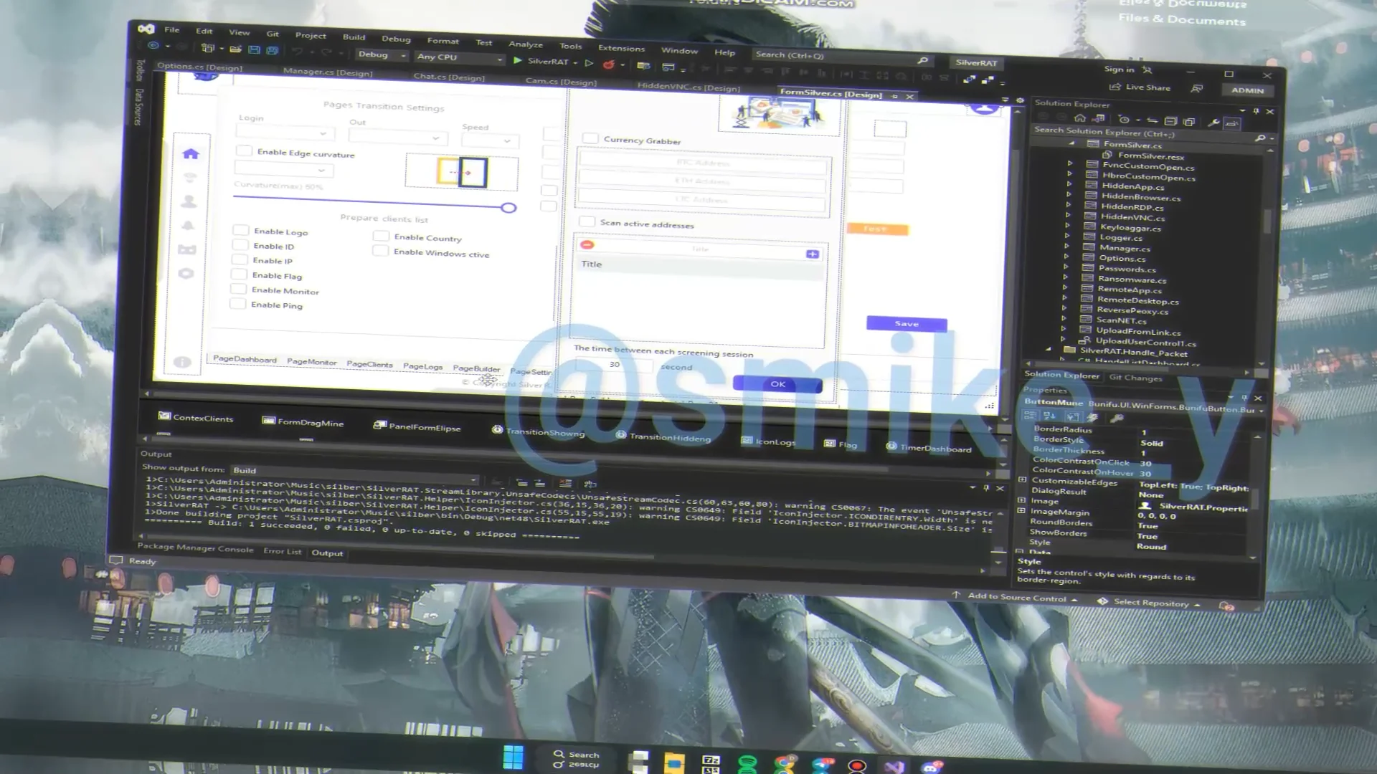Click the Hot Reload flame icon
This screenshot has width=1377, height=774.
[x=608, y=64]
